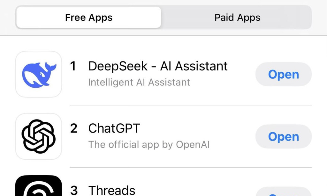Select the ChatGPT listing name
The image size is (327, 196).
tap(114, 128)
